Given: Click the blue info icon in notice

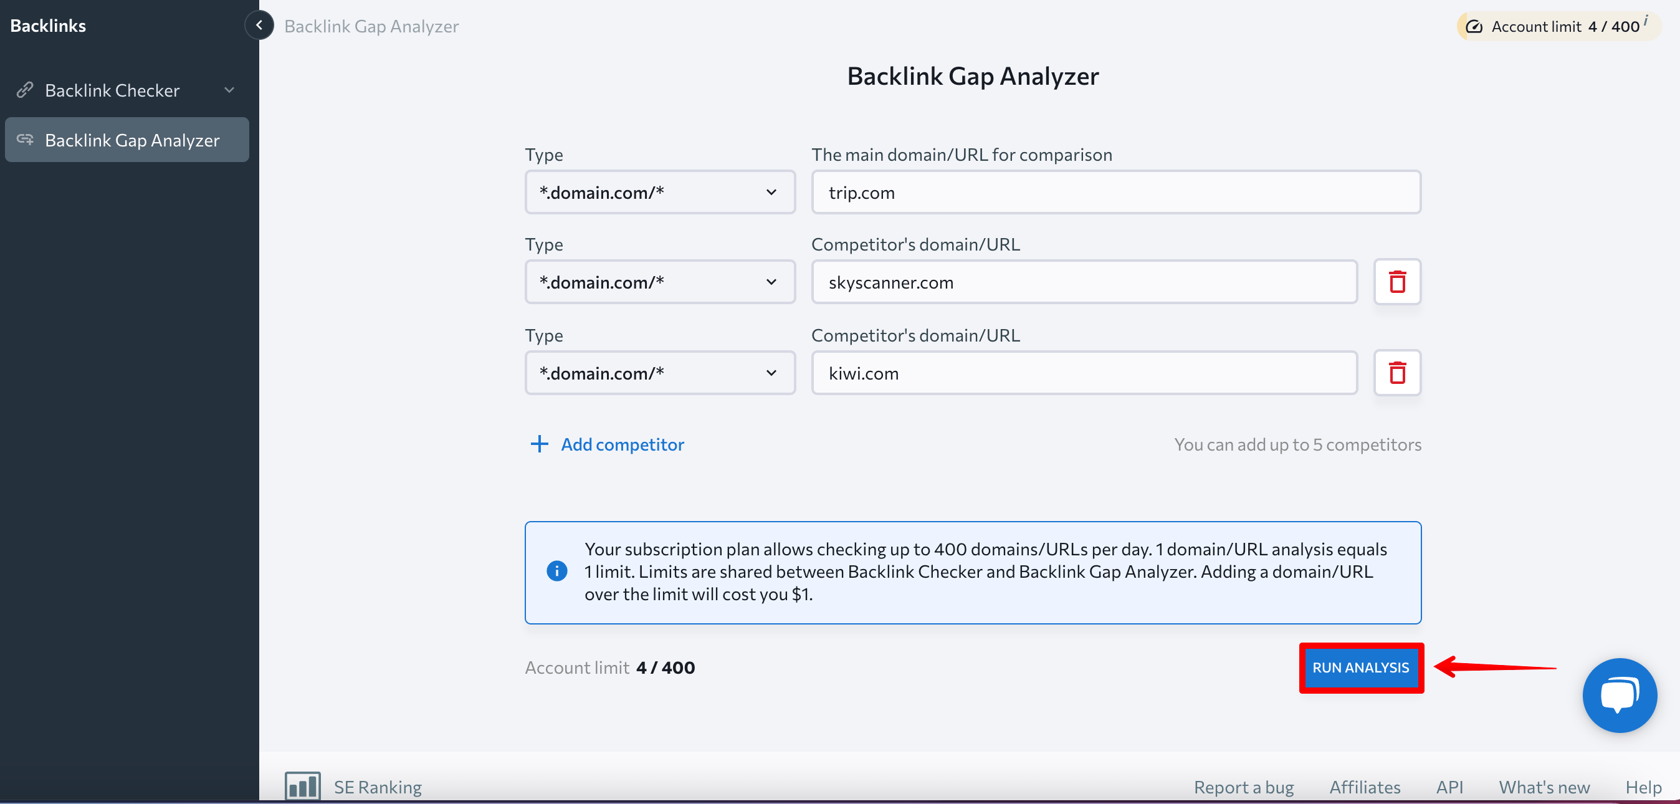Looking at the screenshot, I should pyautogui.click(x=556, y=571).
